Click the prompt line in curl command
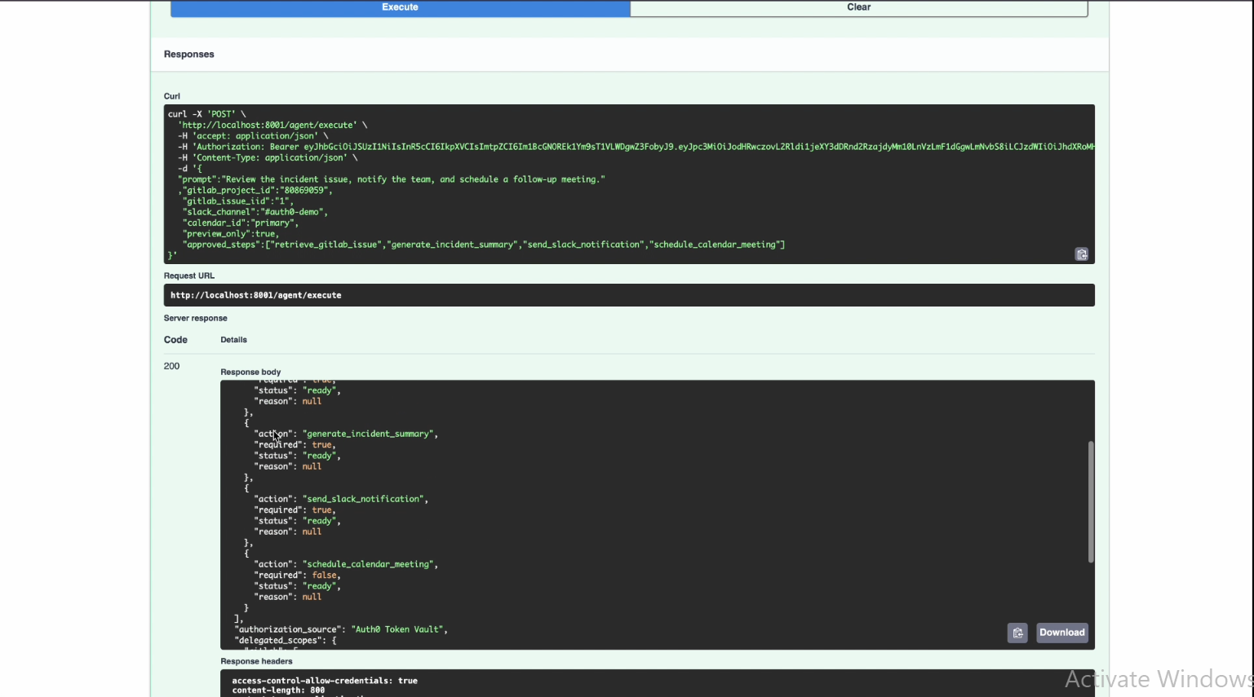Viewport: 1254px width, 697px height. [392, 179]
